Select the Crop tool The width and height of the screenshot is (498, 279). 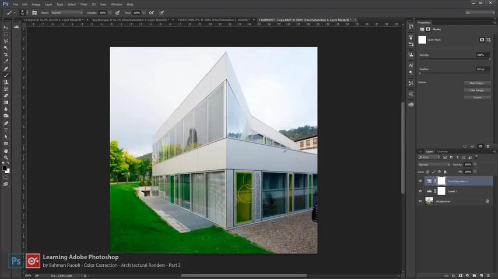(6, 55)
